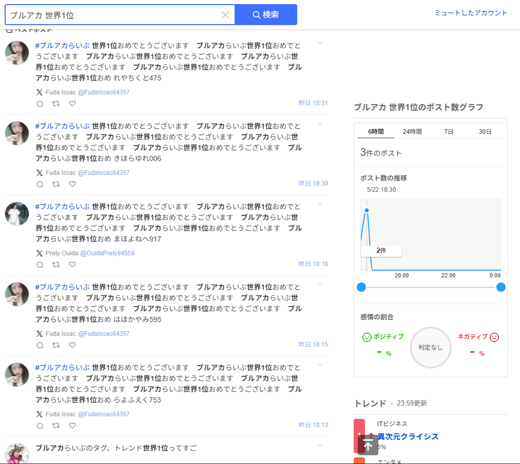Select the 6時間 graph tab

tap(376, 132)
